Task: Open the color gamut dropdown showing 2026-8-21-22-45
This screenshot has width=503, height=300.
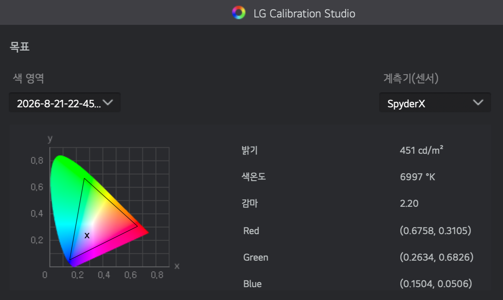Action: pos(65,102)
